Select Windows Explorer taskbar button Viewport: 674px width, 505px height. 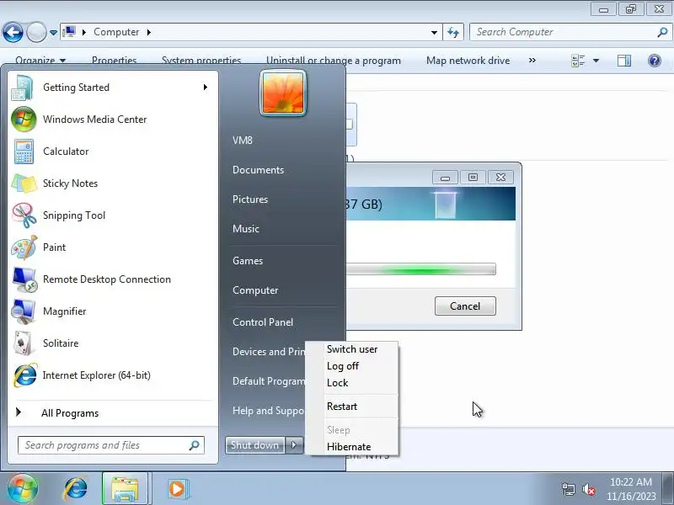(125, 488)
